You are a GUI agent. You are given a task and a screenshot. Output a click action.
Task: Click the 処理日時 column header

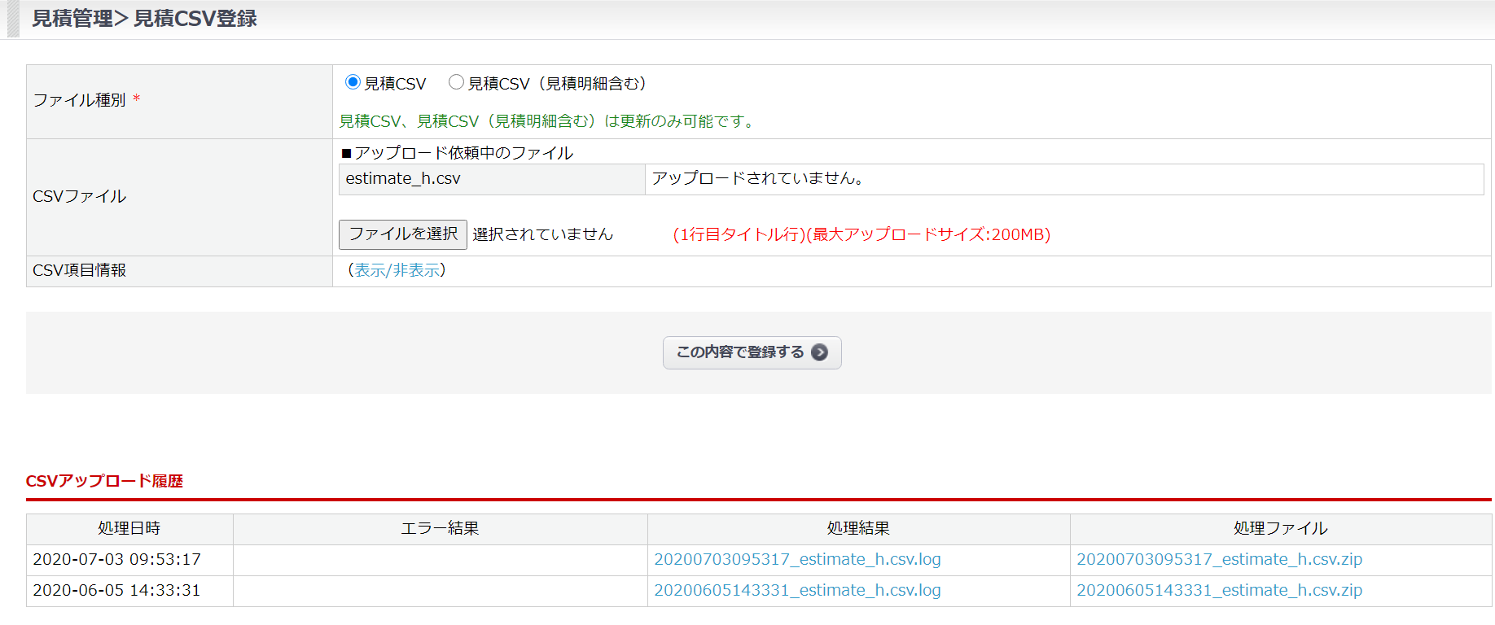pyautogui.click(x=129, y=529)
